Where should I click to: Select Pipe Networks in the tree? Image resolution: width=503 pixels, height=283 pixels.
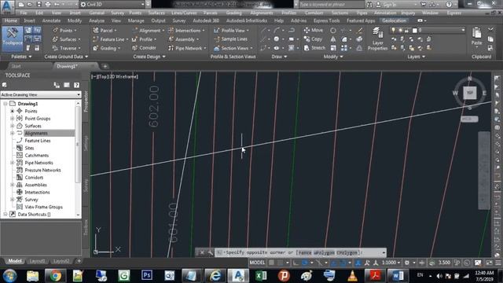(39, 163)
